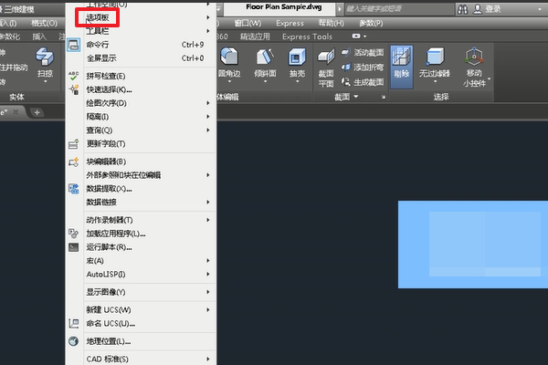548x365 pixels.
Task: Open the Taper Faces (倾斜面) dropdown arrow
Action: [265, 82]
